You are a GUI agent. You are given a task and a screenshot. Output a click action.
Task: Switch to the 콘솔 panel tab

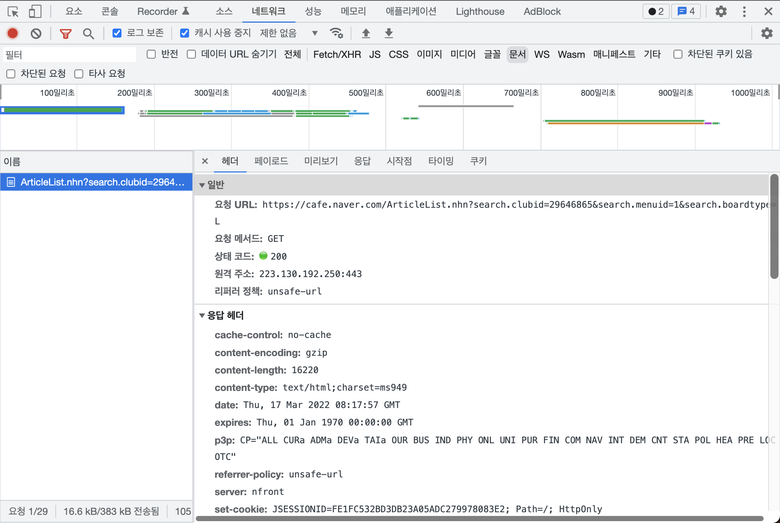click(x=110, y=11)
